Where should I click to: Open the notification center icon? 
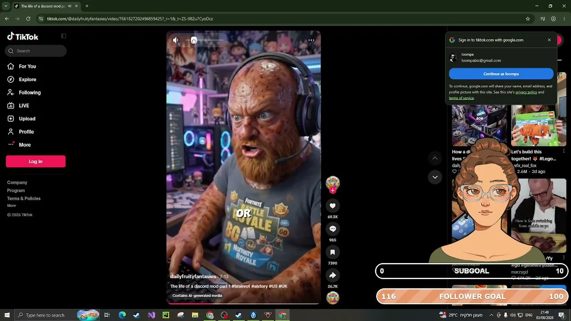562,315
